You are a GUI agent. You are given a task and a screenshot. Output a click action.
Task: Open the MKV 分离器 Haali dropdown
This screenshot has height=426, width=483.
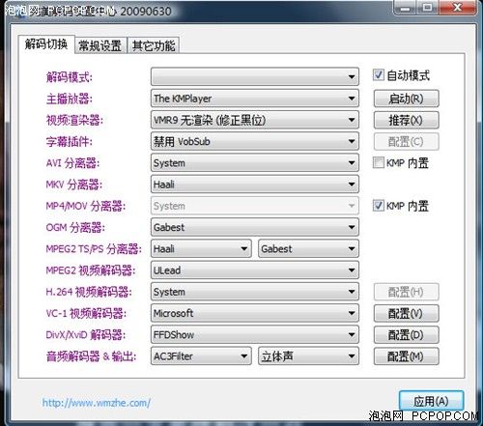255,185
